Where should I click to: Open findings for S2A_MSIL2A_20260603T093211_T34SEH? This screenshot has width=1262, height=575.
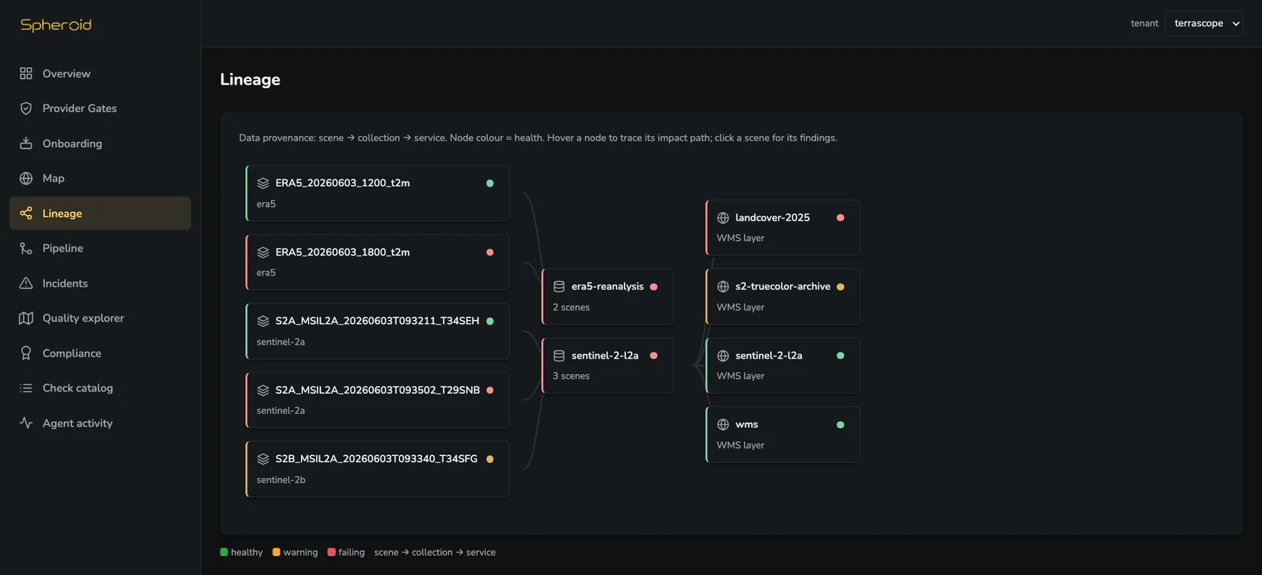377,331
